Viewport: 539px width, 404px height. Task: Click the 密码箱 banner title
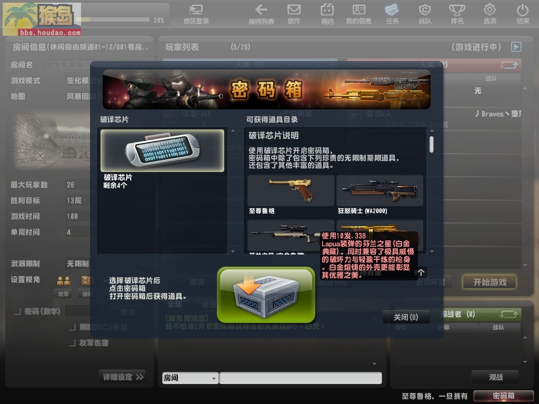point(266,89)
